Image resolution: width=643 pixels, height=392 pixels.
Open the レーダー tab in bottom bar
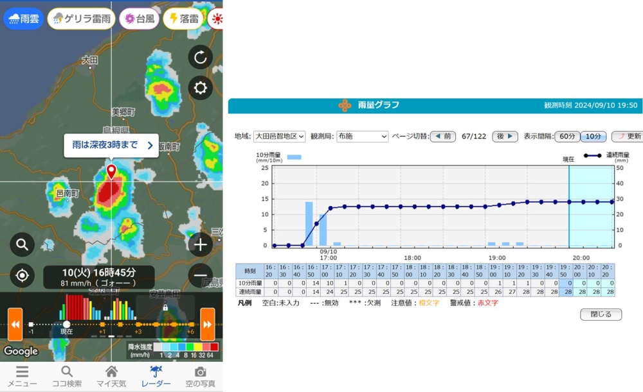[x=156, y=377]
